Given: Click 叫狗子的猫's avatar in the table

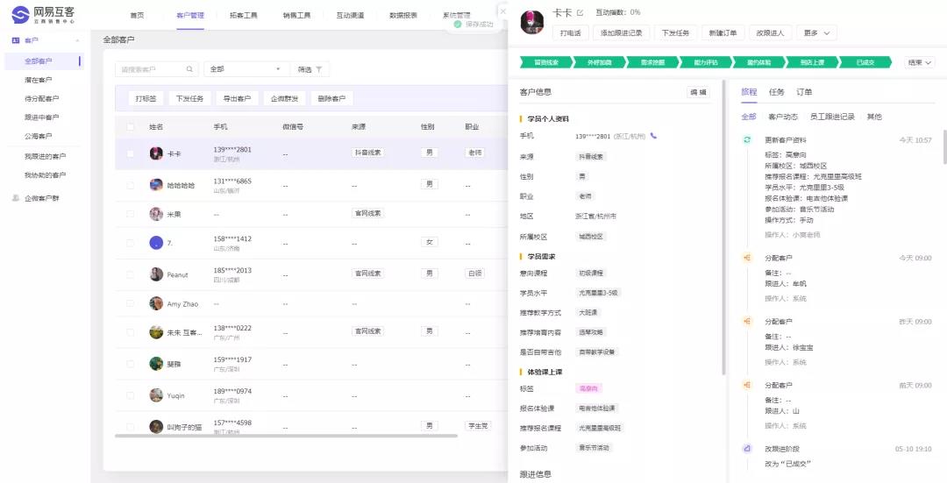Looking at the screenshot, I should click(x=156, y=426).
